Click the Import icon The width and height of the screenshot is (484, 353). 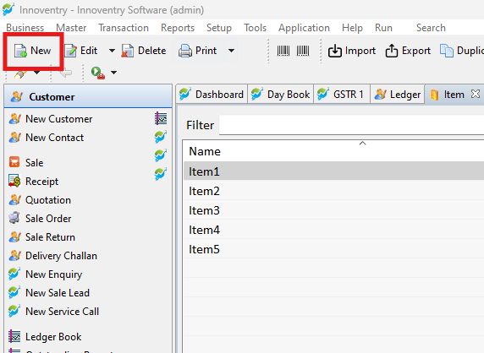(x=335, y=51)
